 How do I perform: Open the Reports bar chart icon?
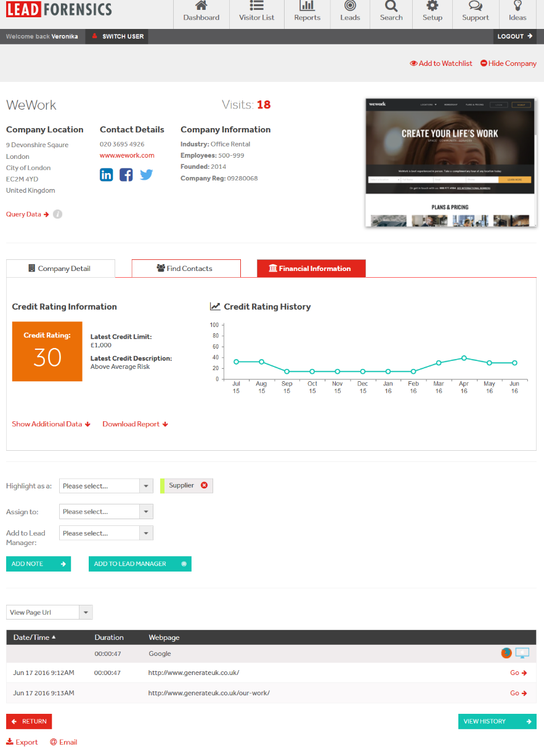coord(307,6)
